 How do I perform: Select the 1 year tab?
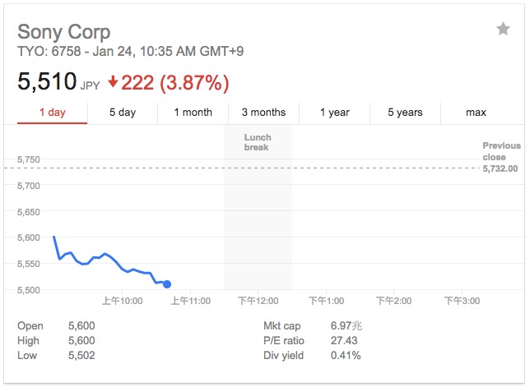[x=334, y=113]
